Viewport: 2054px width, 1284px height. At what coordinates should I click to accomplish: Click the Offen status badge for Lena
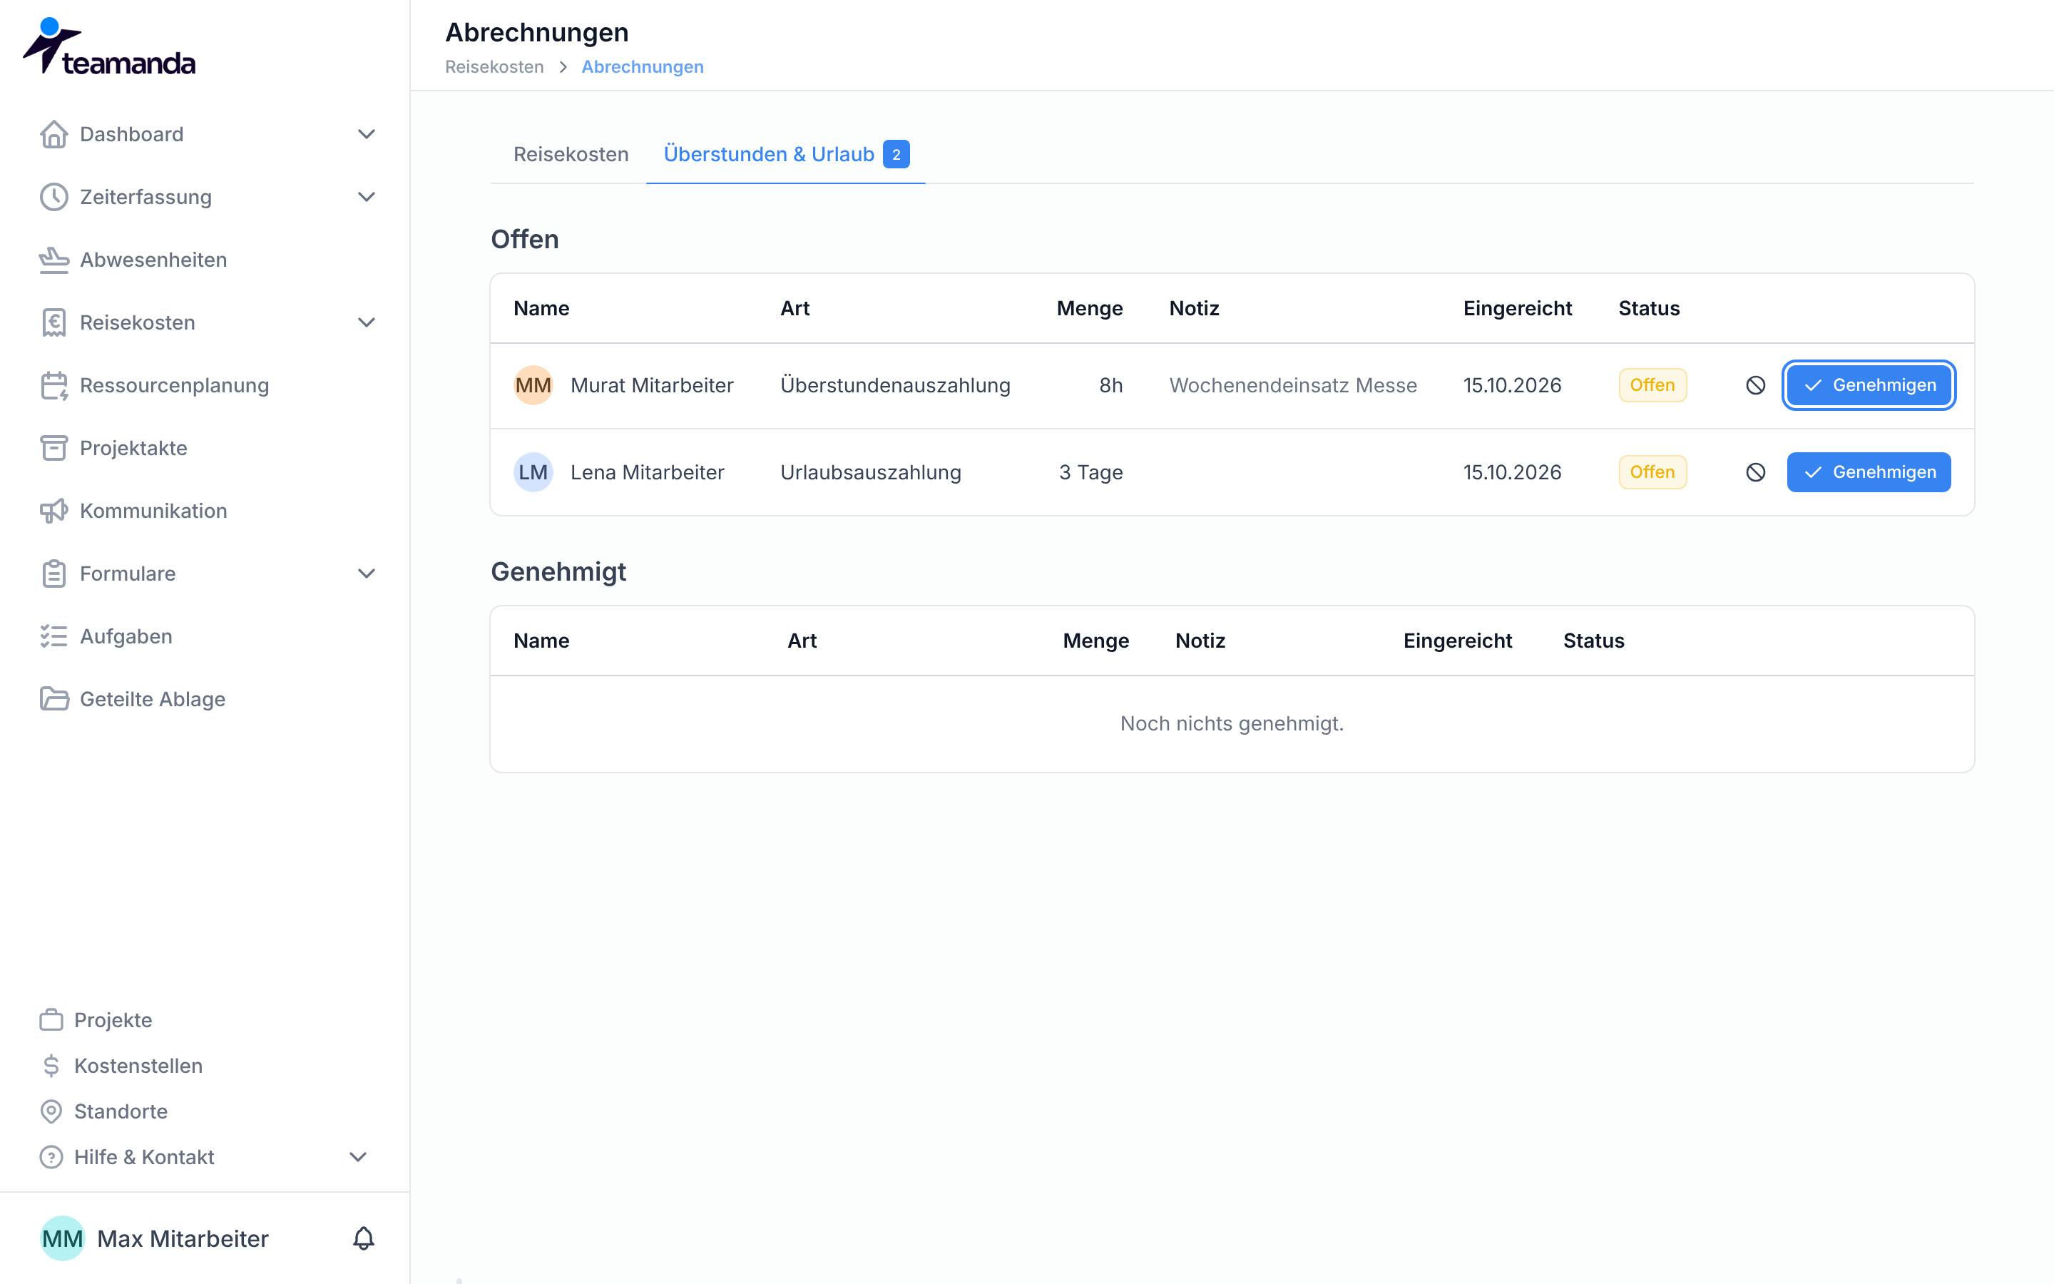(1652, 472)
